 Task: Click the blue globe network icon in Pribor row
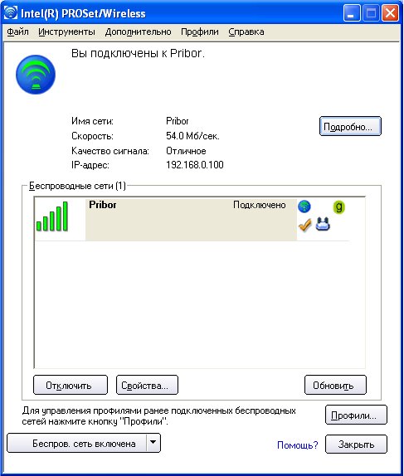pos(304,206)
